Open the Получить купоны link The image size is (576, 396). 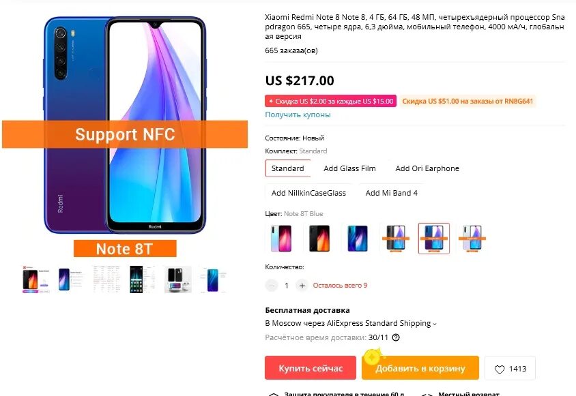(298, 115)
